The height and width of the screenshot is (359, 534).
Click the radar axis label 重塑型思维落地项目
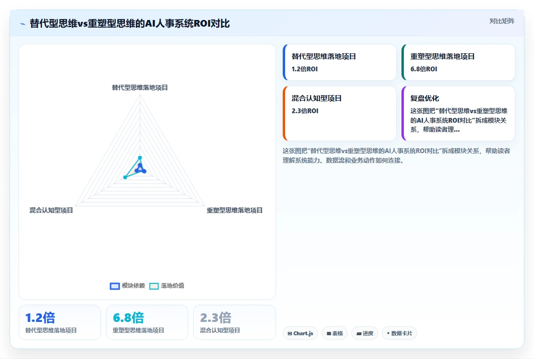[235, 210]
